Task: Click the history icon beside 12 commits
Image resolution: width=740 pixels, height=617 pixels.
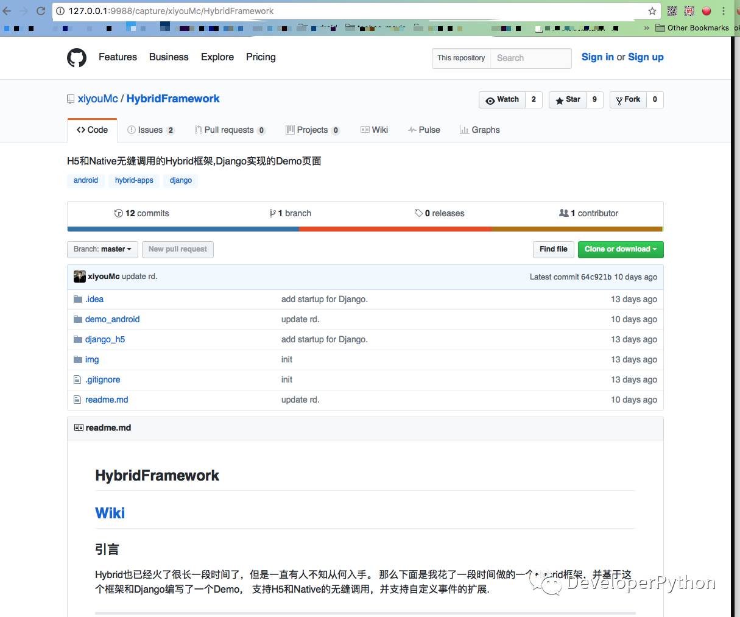Action: click(119, 213)
